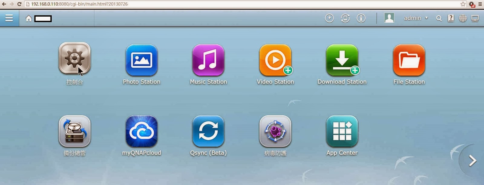Open help question mark icon
484x185 pixels.
point(451,18)
